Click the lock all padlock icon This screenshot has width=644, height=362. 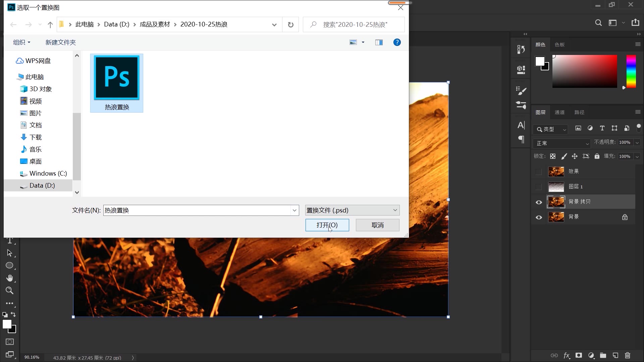597,156
